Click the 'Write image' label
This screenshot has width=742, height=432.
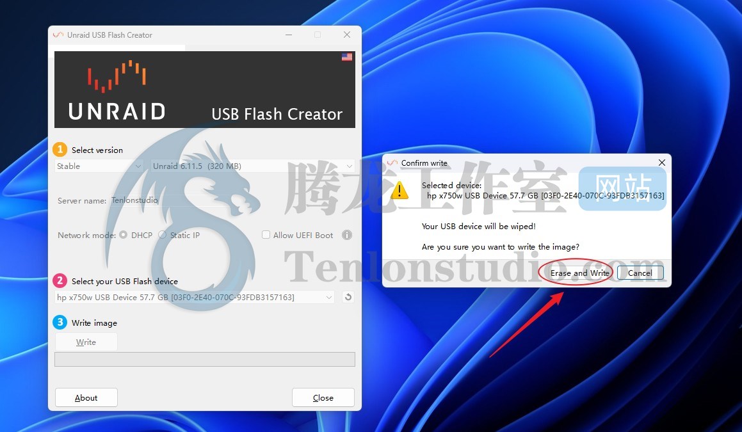(94, 323)
